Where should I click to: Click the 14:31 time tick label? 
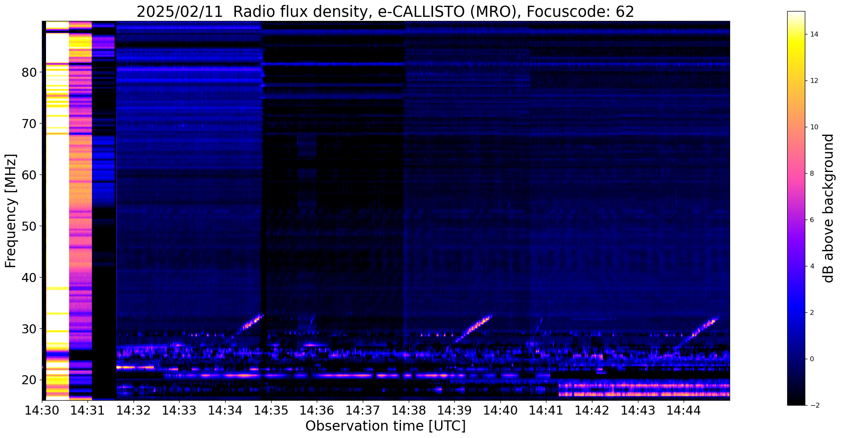tap(87, 410)
